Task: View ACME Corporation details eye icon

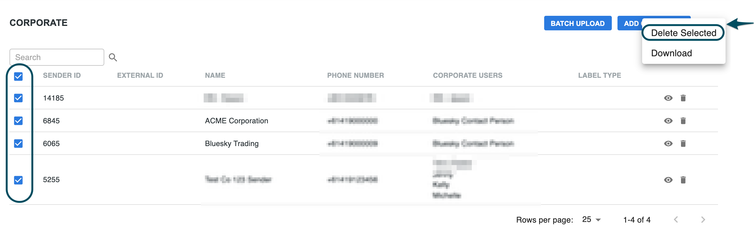Action: click(x=668, y=121)
